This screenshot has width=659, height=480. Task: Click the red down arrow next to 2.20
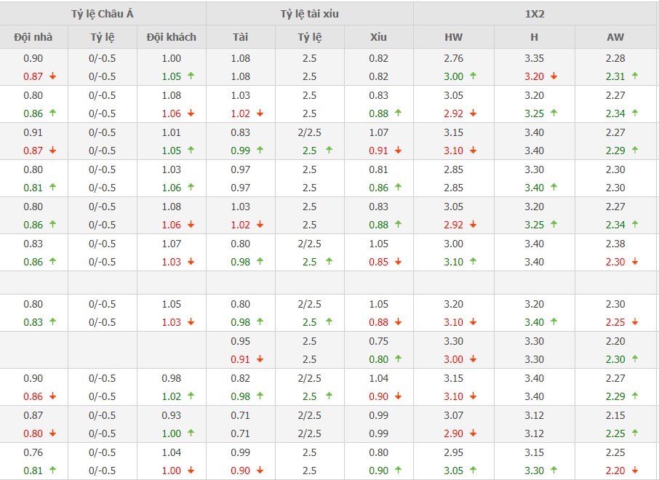(x=634, y=470)
